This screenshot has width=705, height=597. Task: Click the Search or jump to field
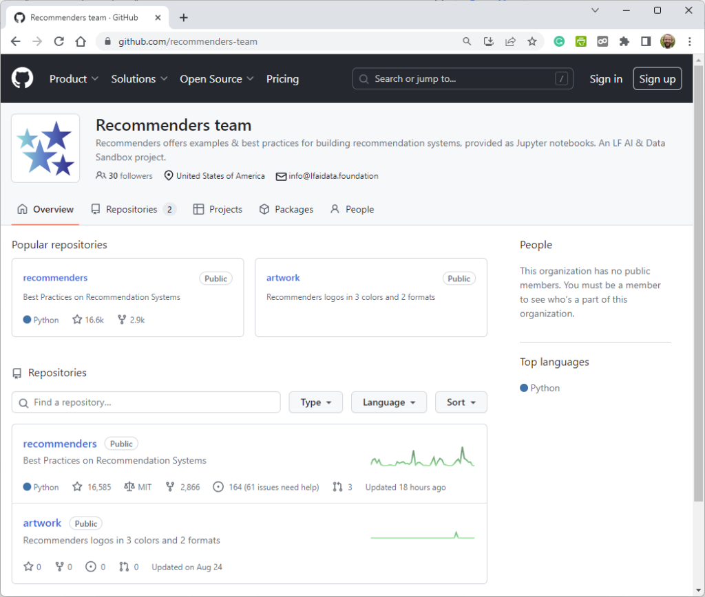click(x=463, y=78)
